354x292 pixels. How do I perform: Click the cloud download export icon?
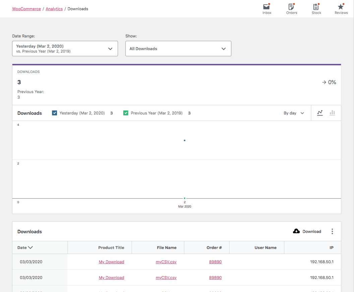296,231
